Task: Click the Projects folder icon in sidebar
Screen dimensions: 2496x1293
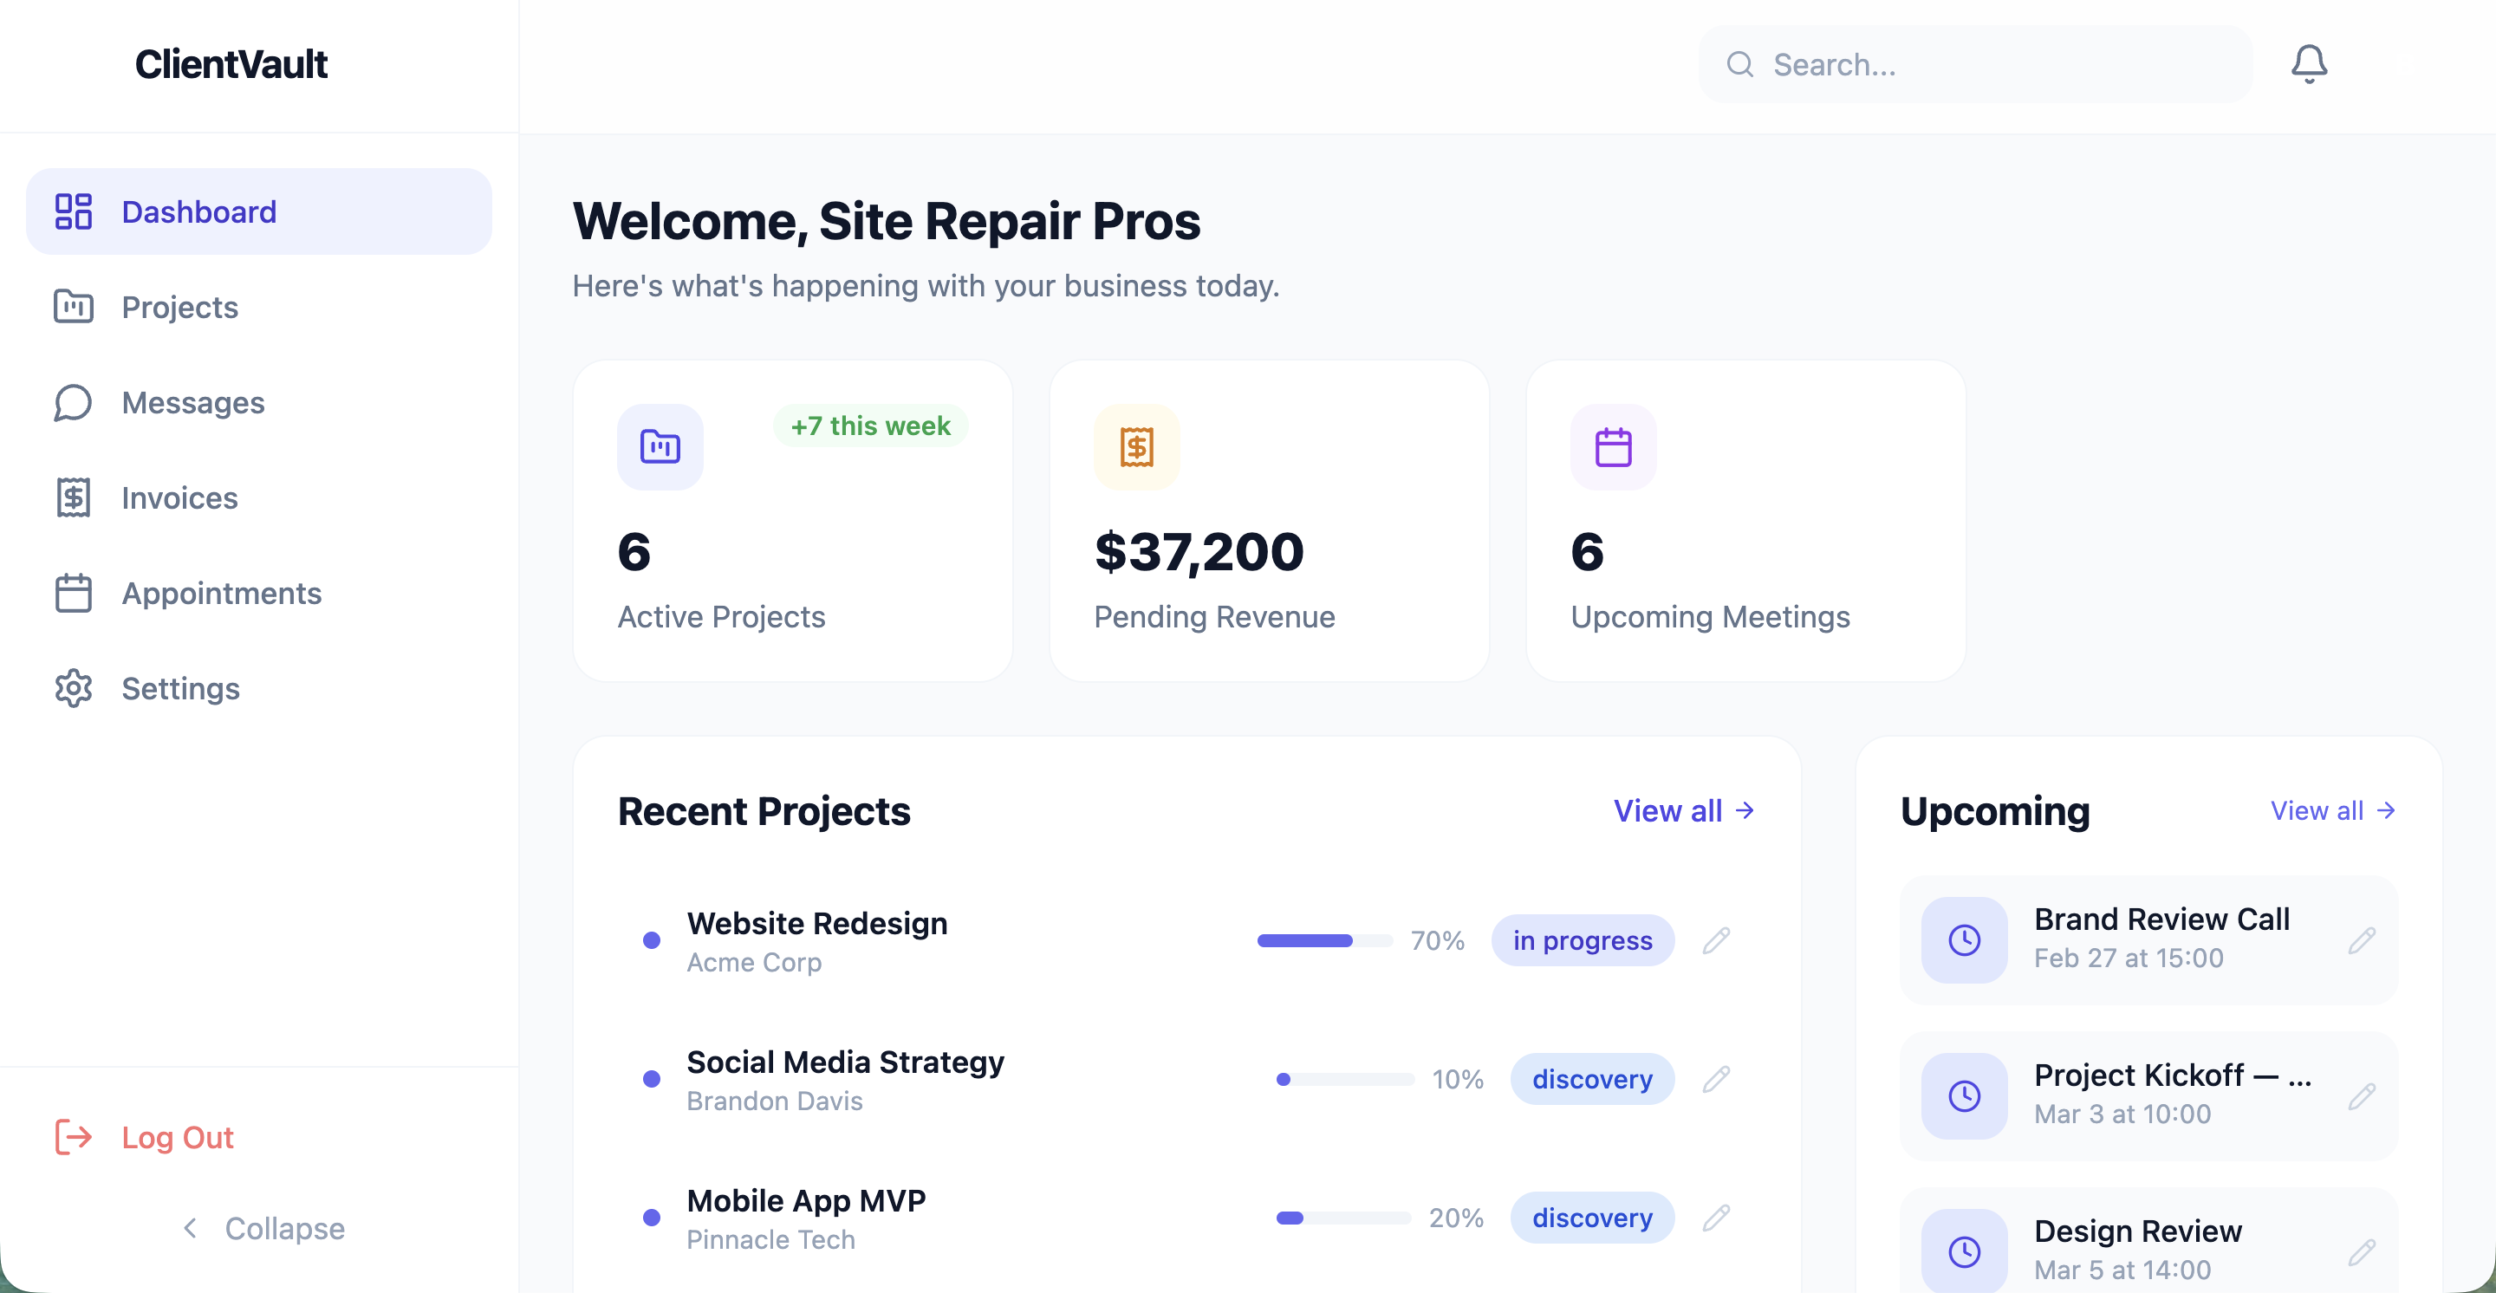Action: pyautogui.click(x=73, y=306)
